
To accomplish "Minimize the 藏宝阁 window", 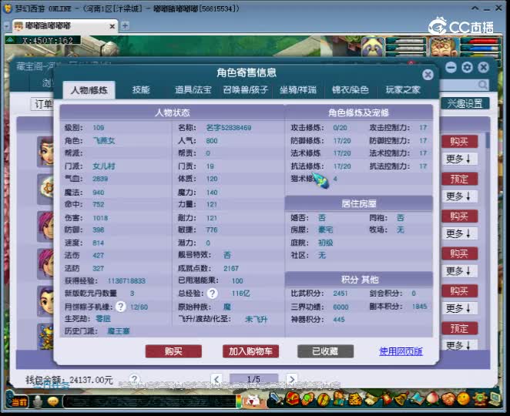I will 451,68.
